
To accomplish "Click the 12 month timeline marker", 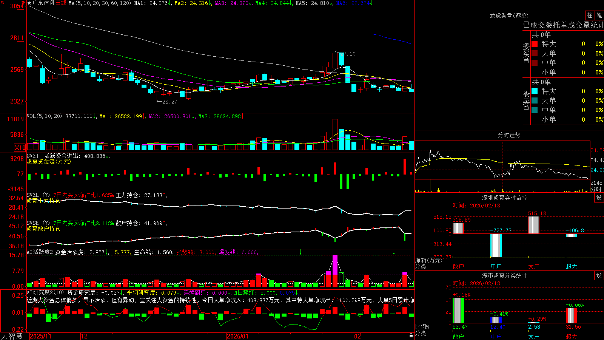I will click(x=85, y=336).
